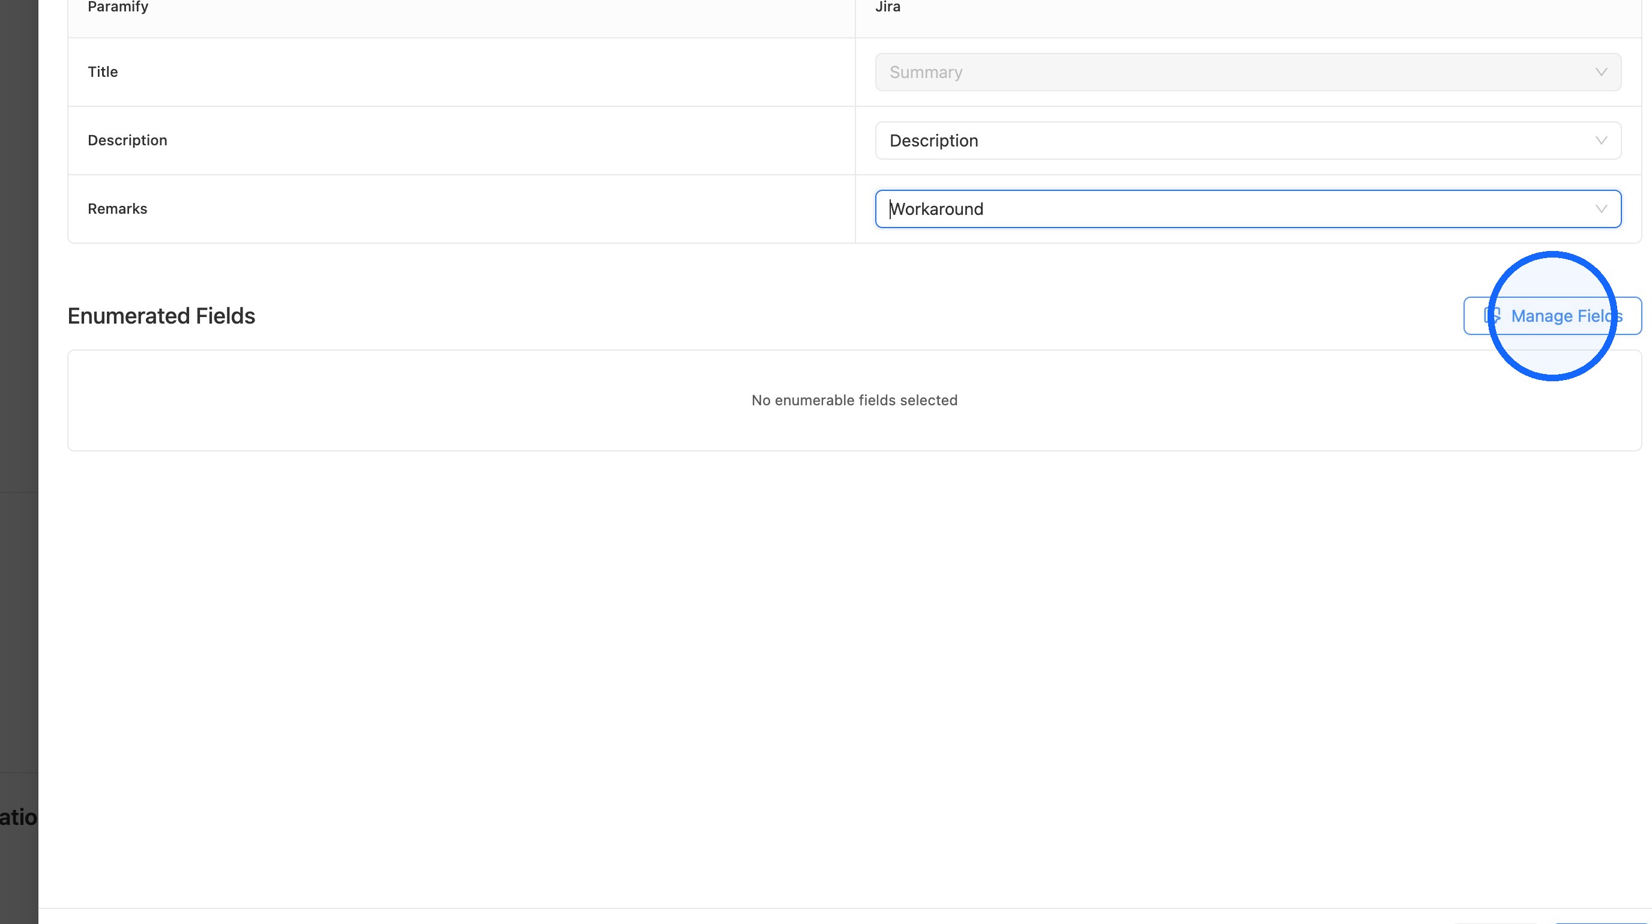
Task: Open the Description field mapping dropdown
Action: point(1248,140)
